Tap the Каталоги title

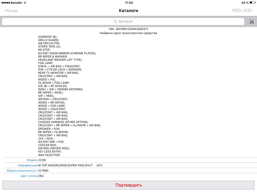(128, 10)
